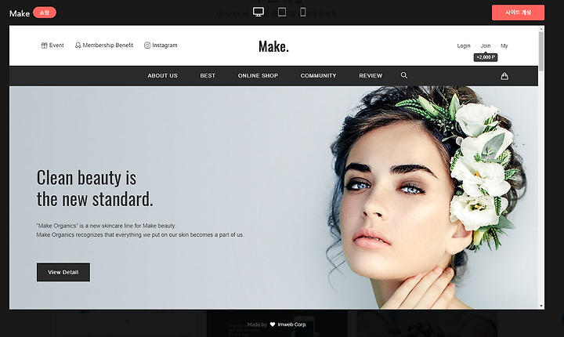Open the ABOUT US menu

162,75
